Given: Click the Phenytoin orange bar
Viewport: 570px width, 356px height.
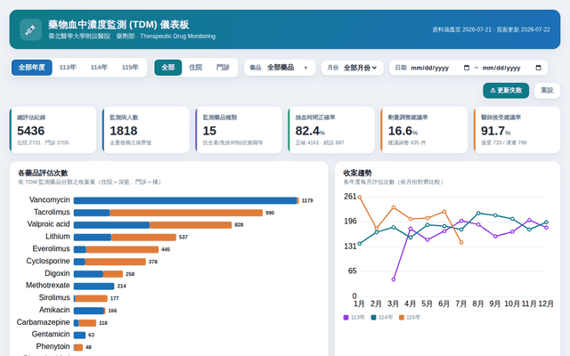Looking at the screenshot, I should [x=79, y=347].
